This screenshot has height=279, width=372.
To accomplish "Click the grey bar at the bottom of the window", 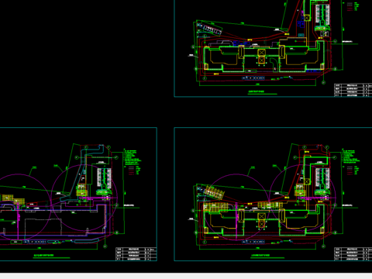I will (x=186, y=276).
